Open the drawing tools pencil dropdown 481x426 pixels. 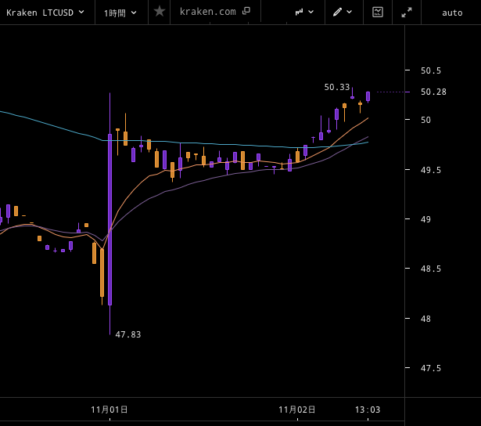(x=343, y=12)
